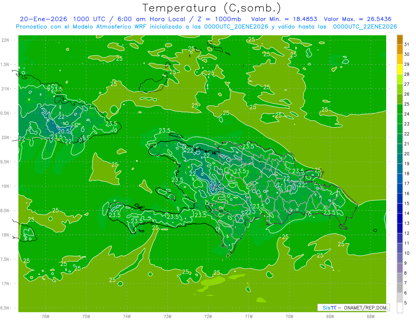Click the "Valor Max. = 26.5436" readout

(x=359, y=19)
